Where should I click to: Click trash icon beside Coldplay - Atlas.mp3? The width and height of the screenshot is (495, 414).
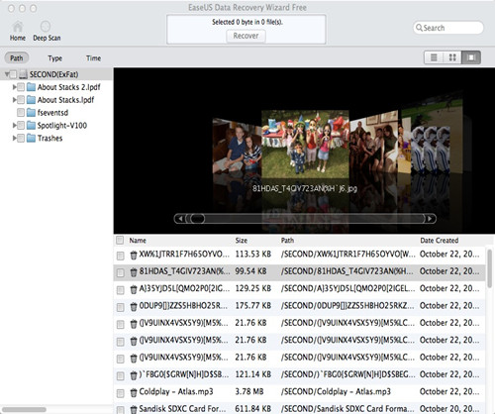tap(134, 392)
